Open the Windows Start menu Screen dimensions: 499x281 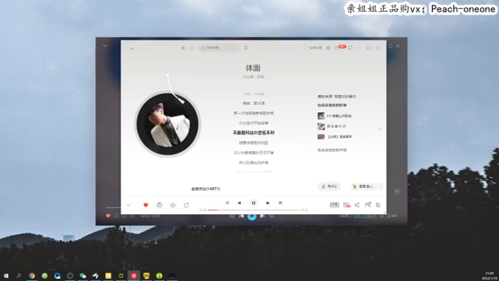pyautogui.click(x=6, y=275)
